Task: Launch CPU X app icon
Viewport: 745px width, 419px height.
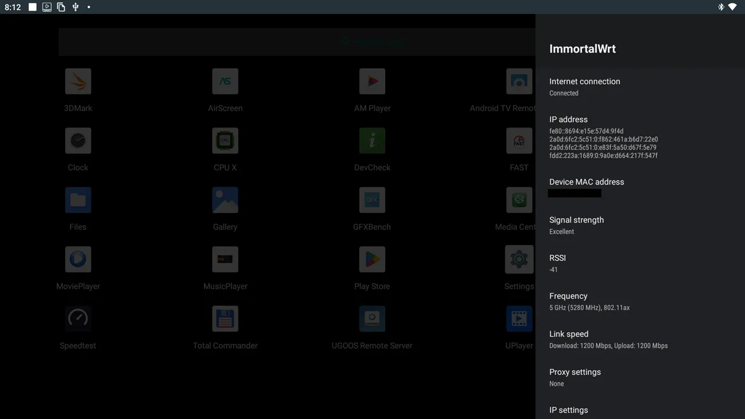Action: (225, 141)
